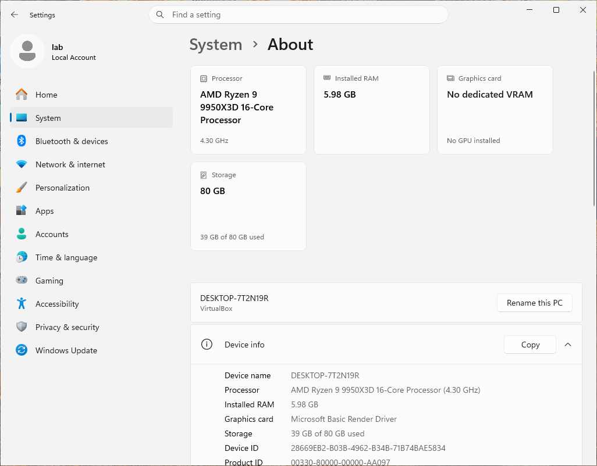Click the Home house icon
Image resolution: width=597 pixels, height=466 pixels.
[x=22, y=95]
